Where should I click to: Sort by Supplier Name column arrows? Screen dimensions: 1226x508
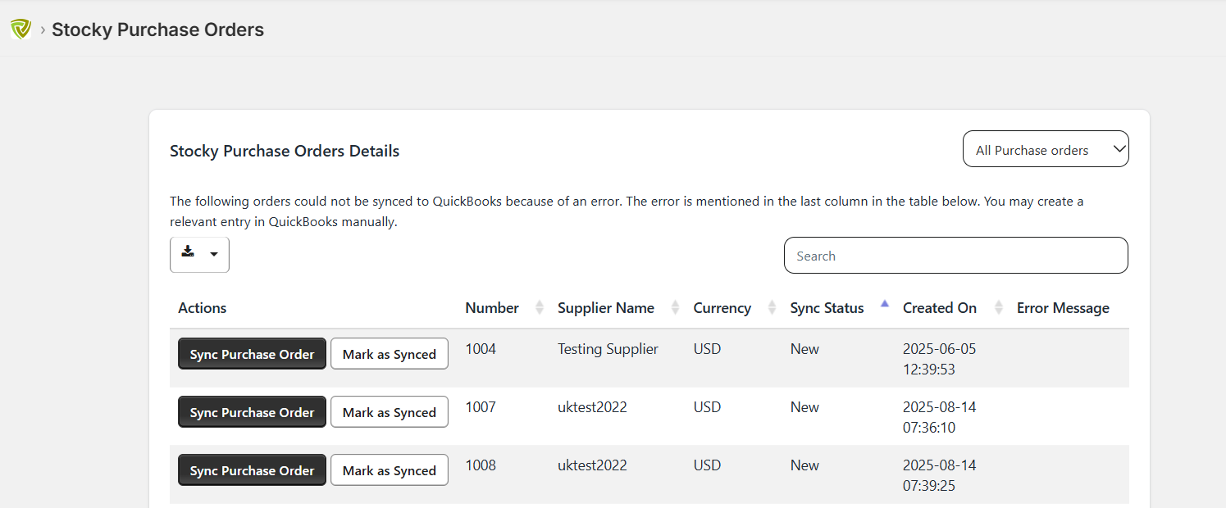(675, 308)
